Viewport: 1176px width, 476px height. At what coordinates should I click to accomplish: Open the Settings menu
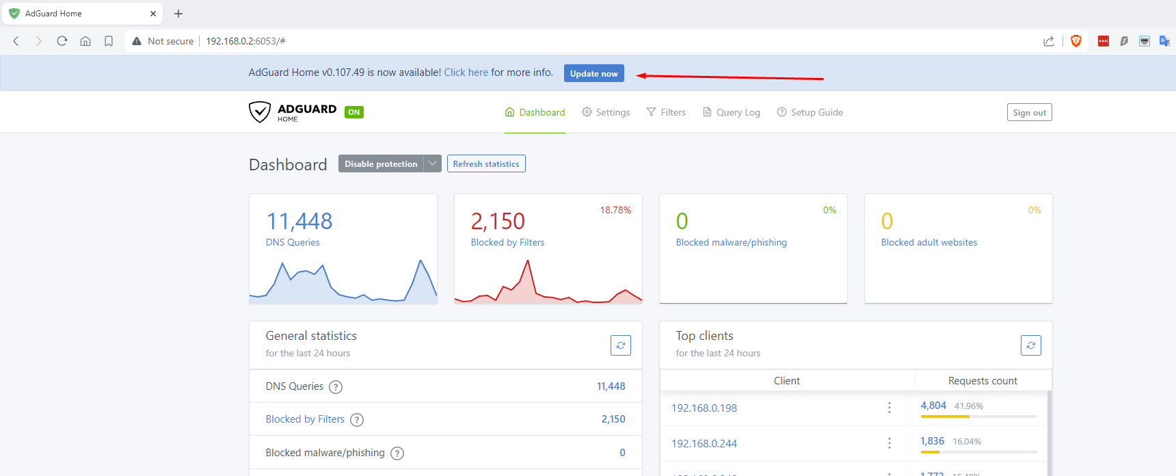click(x=606, y=112)
